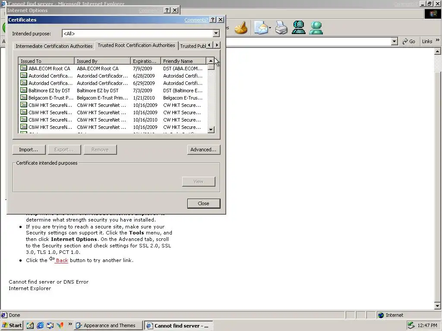Image resolution: width=442 pixels, height=331 pixels.
Task: Click the Close button in Certificates
Action: [204, 203]
